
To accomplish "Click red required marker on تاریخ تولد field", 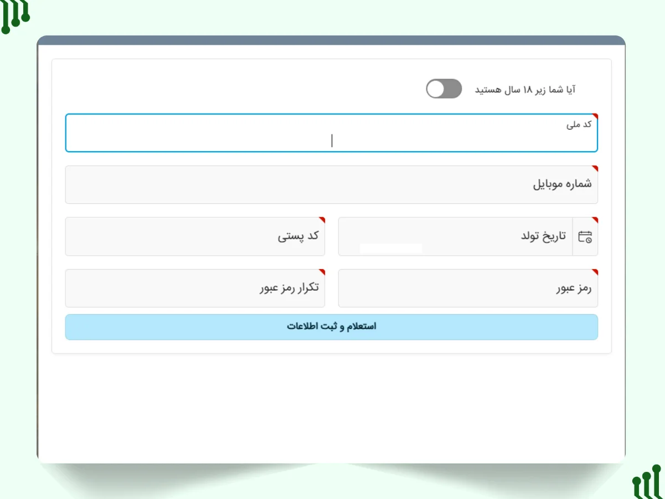I will [x=595, y=220].
